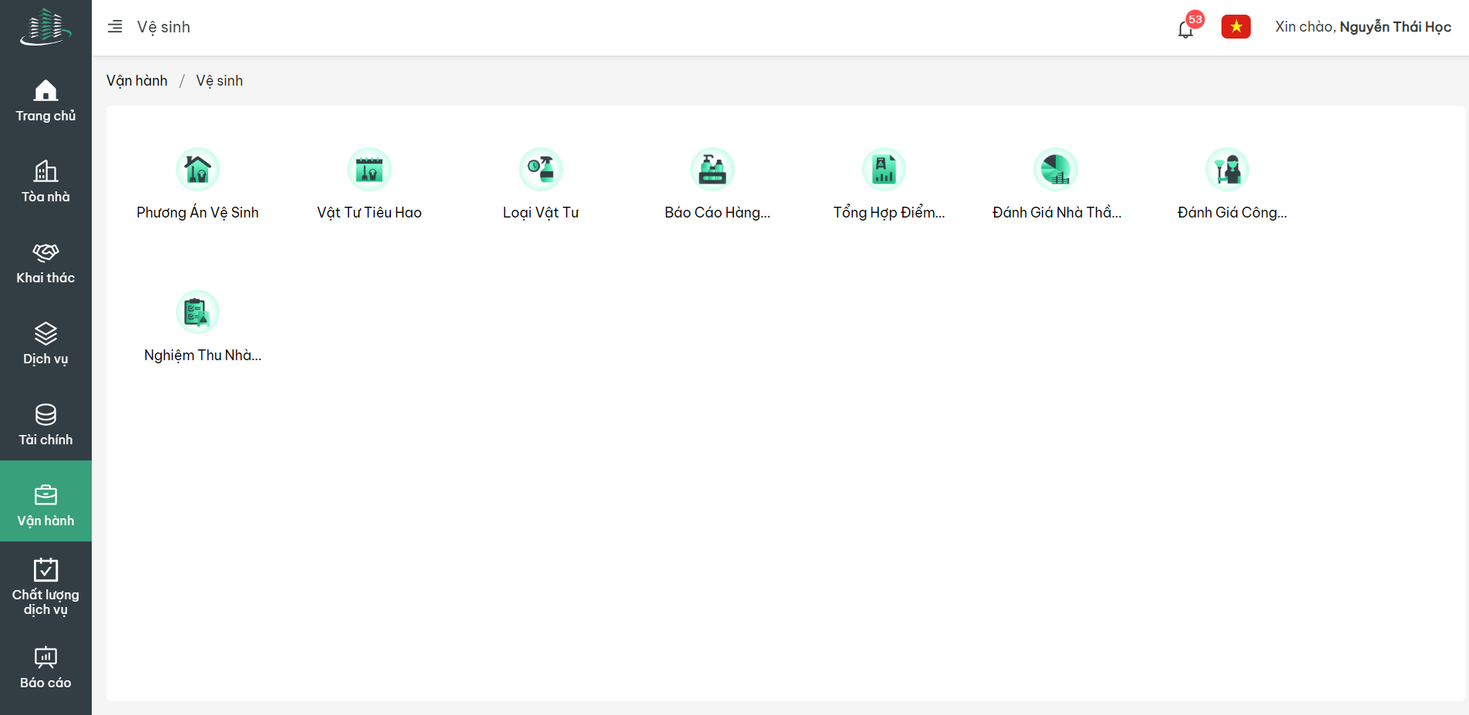Click the Vệ sinh page title in header

(x=163, y=27)
